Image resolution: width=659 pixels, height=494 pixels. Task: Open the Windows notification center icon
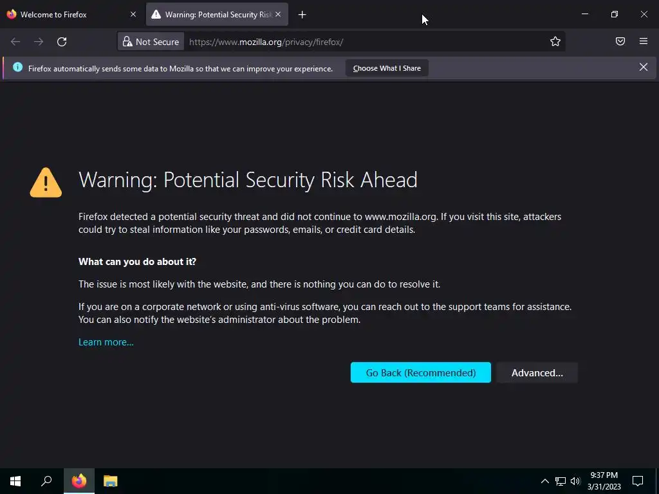coord(638,481)
